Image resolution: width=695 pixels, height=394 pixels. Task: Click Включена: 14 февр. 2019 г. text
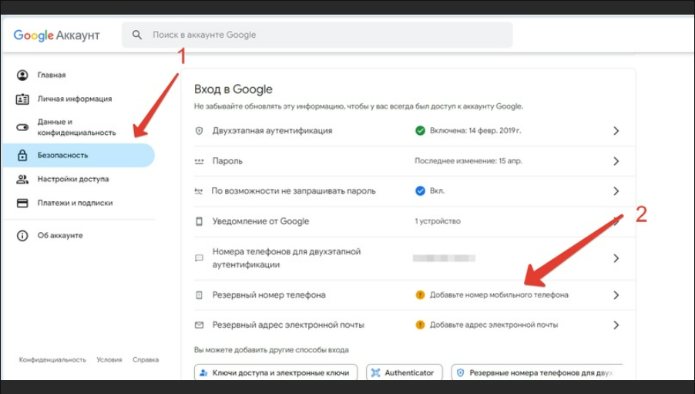coord(475,130)
